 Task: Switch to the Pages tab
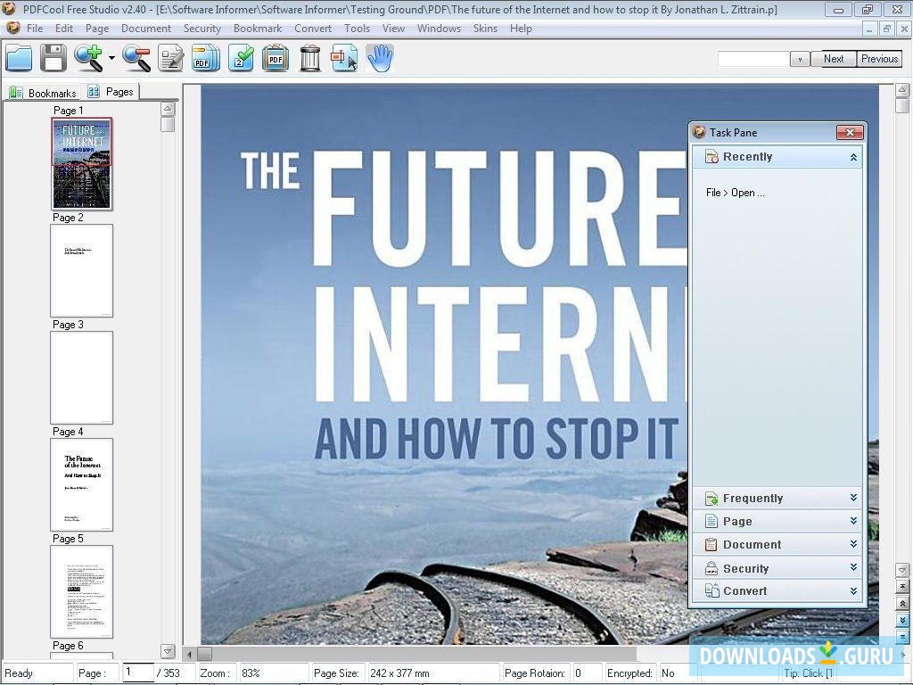click(x=111, y=92)
